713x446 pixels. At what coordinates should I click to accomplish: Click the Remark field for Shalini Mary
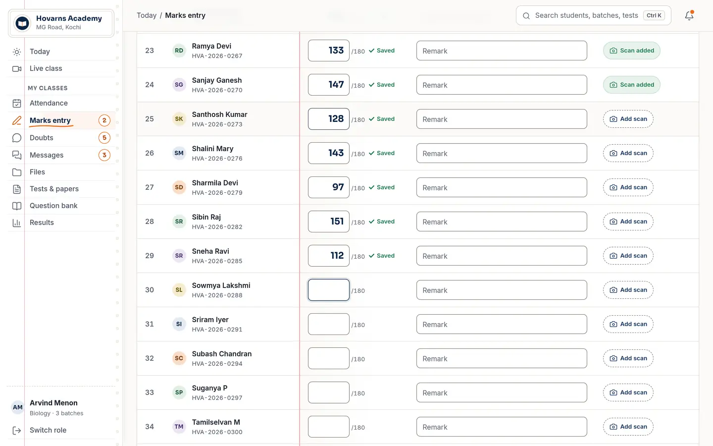point(502,153)
